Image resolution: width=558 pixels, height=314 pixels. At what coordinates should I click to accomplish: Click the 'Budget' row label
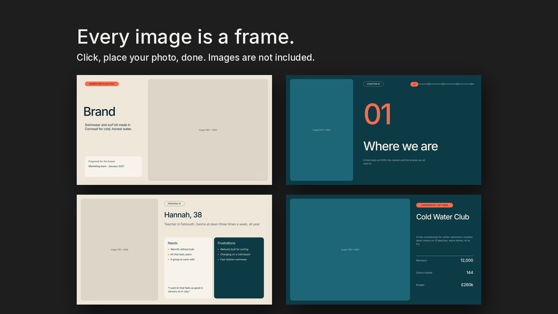420,285
